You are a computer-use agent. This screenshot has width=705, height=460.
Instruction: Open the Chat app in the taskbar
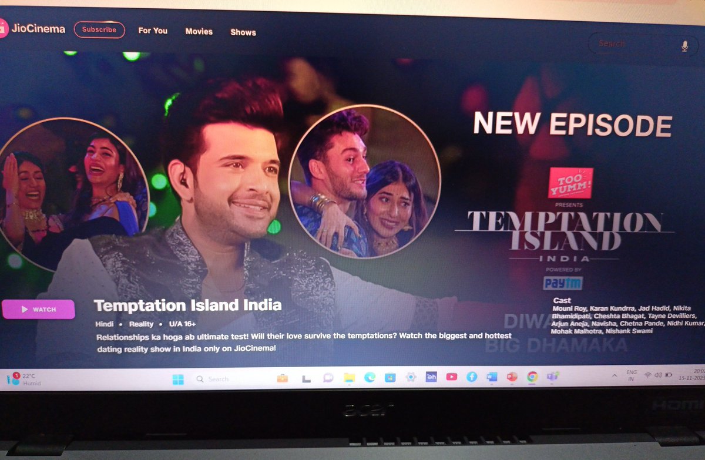[x=328, y=378]
